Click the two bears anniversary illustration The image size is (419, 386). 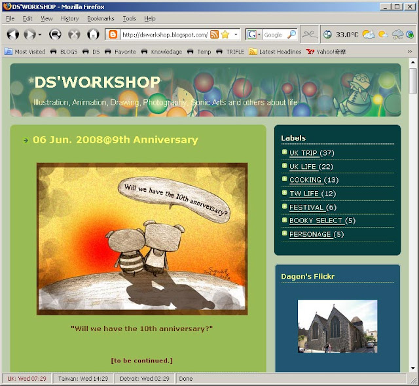[x=142, y=239]
